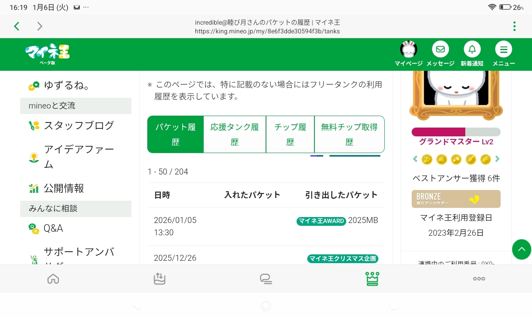Switch to 応援タンク履歴 tab
532x318 pixels.
coord(235,134)
